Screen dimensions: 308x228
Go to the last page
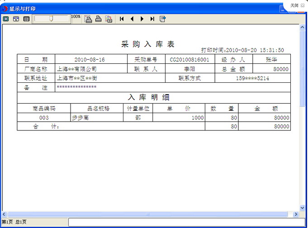pos(152,19)
